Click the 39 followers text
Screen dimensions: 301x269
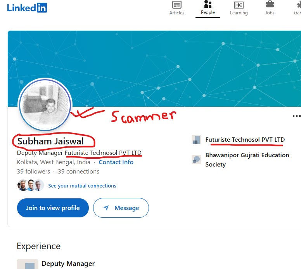[x=33, y=172]
